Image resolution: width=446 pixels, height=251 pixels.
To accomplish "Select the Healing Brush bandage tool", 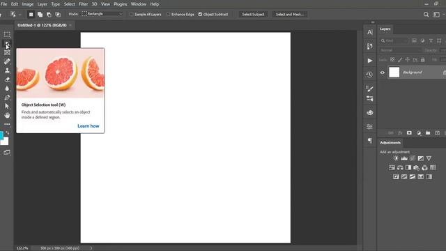I will pos(7,61).
